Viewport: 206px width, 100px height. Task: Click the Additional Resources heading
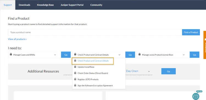coord(43,71)
